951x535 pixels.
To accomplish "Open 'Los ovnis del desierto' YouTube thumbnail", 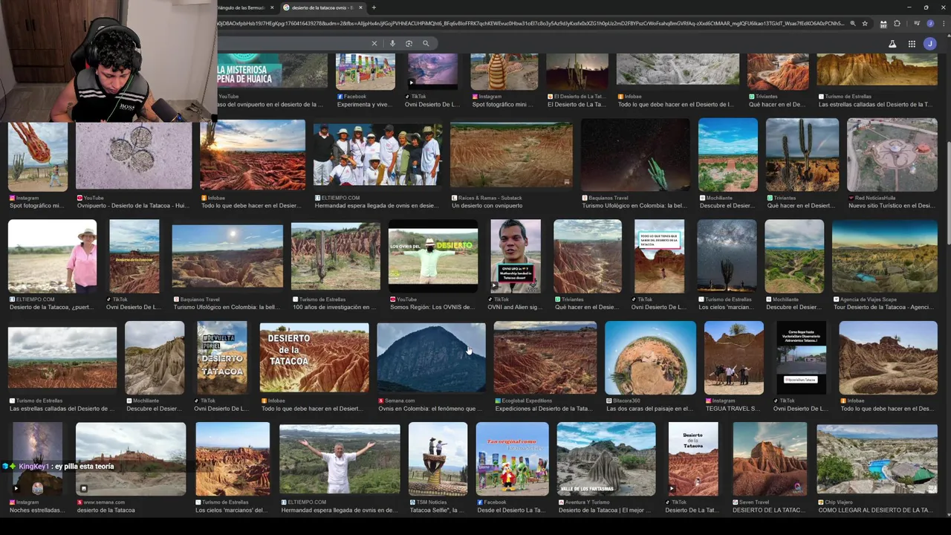I will coord(433,256).
